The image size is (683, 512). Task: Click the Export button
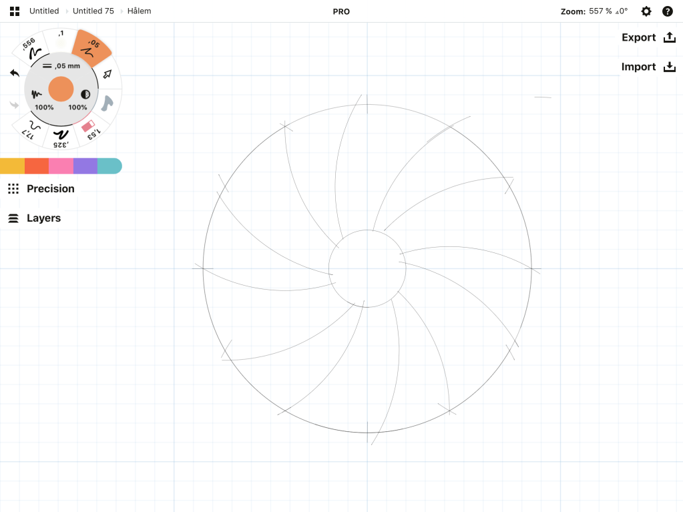[x=648, y=37]
